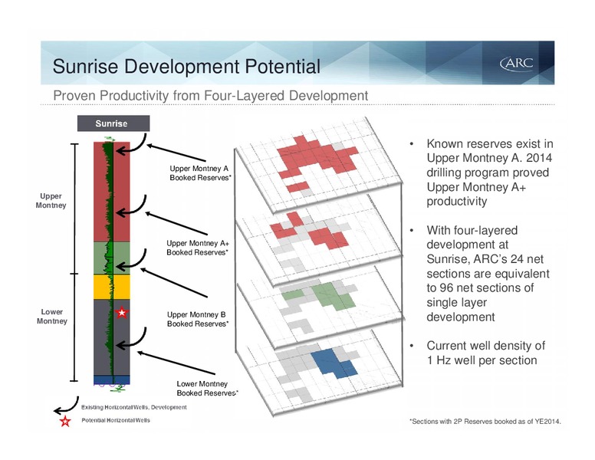Viewport: 595px width, 460px height.
Task: Click the 'Known reserves exist in Upper Montney A' bullet
Action: 489,172
